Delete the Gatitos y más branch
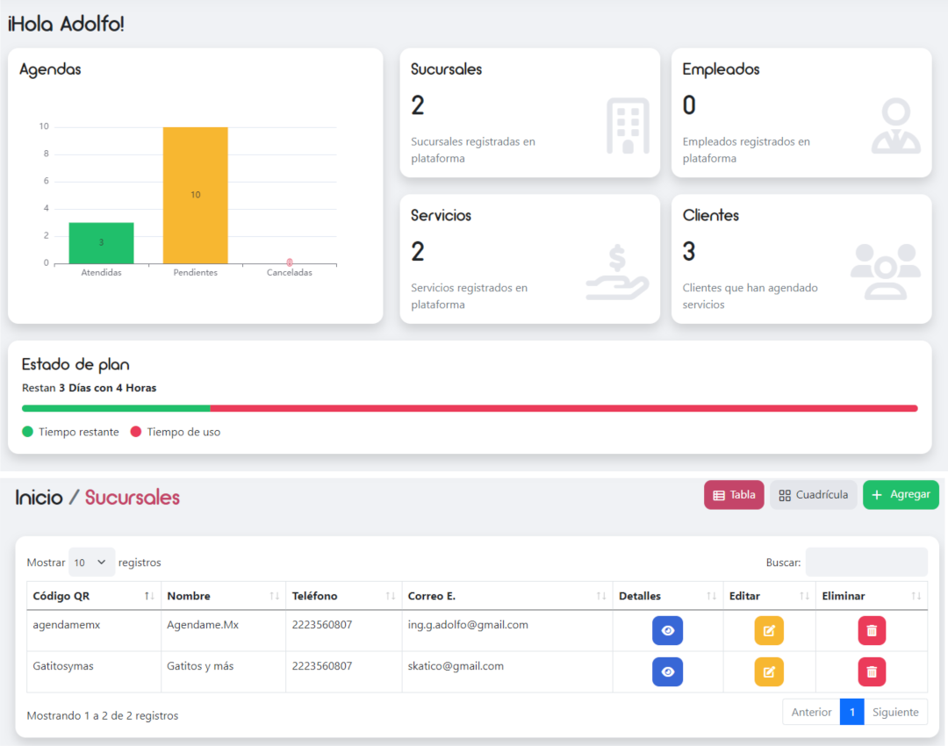This screenshot has width=948, height=746. point(872,671)
